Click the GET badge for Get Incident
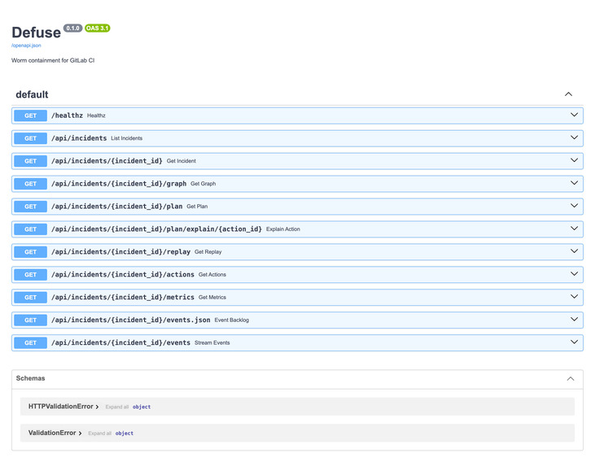Image resolution: width=595 pixels, height=466 pixels. (30, 161)
